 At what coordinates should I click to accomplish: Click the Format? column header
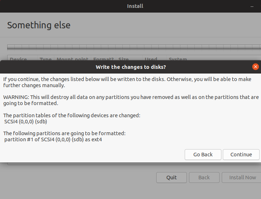point(103,59)
